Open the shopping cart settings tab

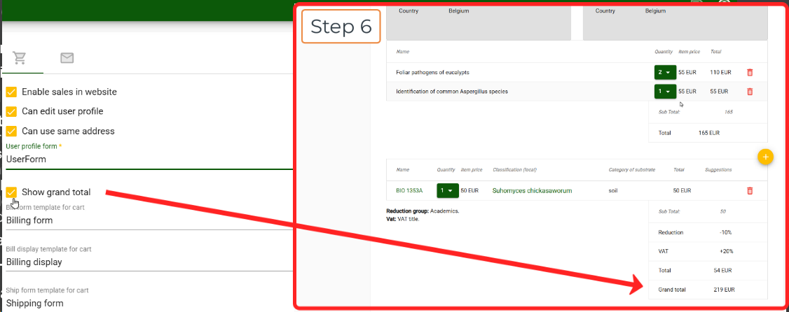20,58
